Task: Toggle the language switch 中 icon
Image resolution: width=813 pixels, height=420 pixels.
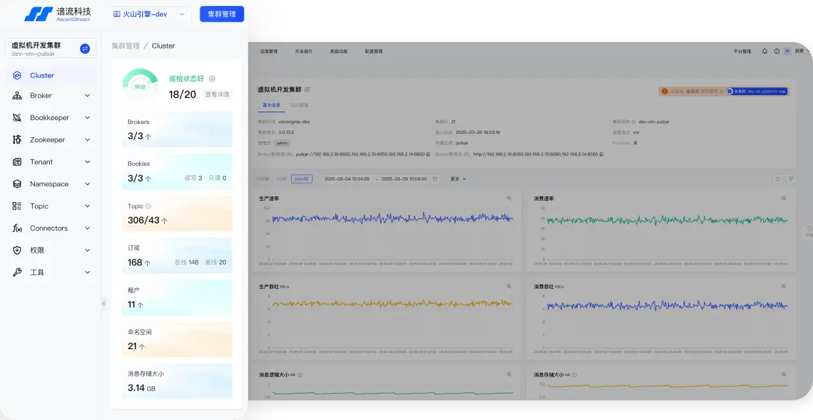Action: click(787, 51)
